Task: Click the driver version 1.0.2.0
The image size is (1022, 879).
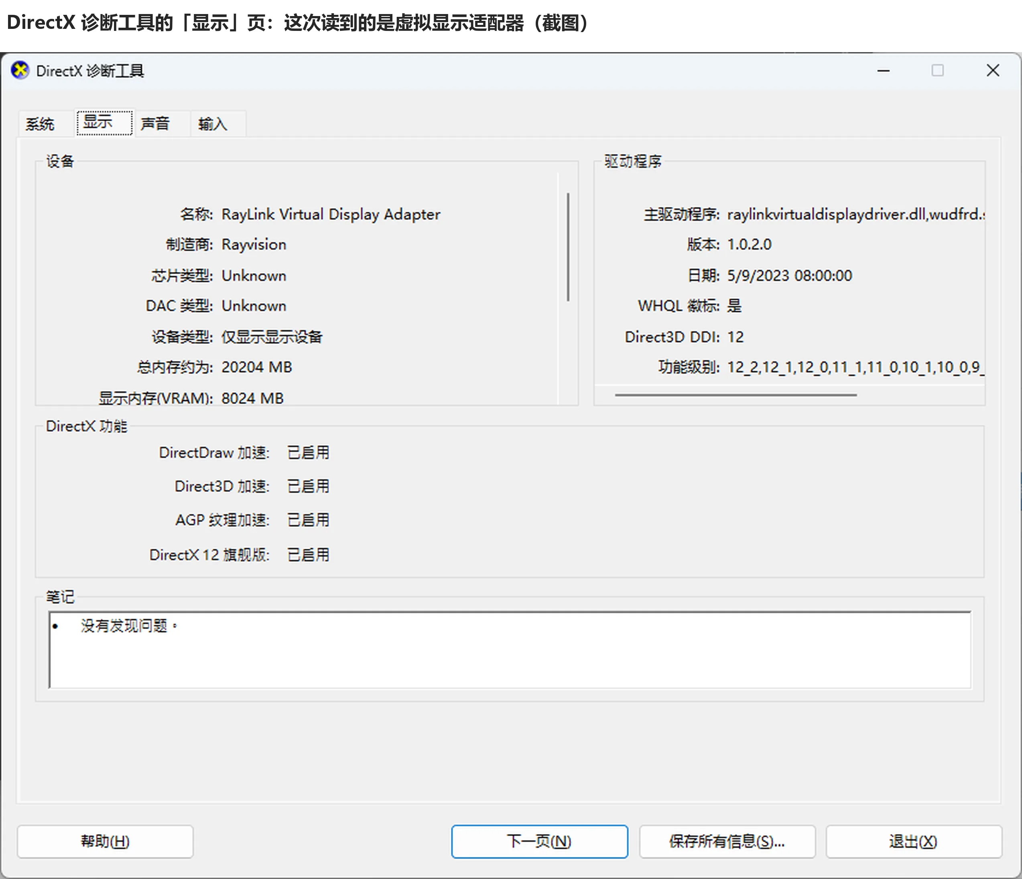Action: pos(749,245)
